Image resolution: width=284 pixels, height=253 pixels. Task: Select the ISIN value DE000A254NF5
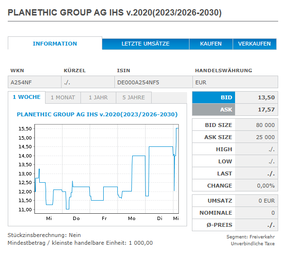[x=138, y=82]
